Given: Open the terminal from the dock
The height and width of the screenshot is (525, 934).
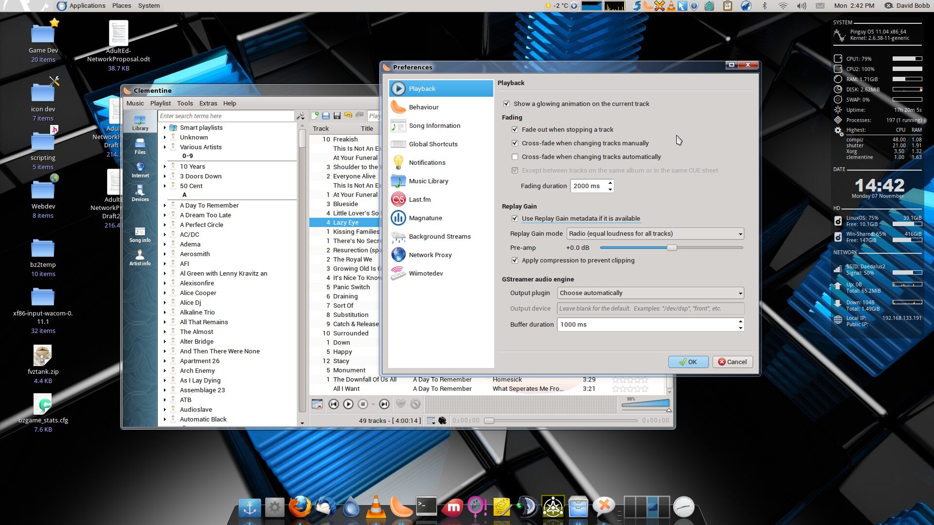Looking at the screenshot, I should (x=427, y=506).
